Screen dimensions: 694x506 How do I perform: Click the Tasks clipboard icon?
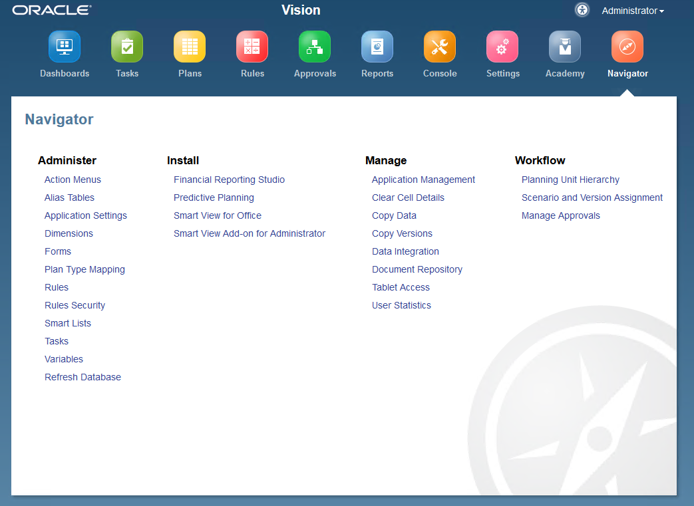coord(127,47)
